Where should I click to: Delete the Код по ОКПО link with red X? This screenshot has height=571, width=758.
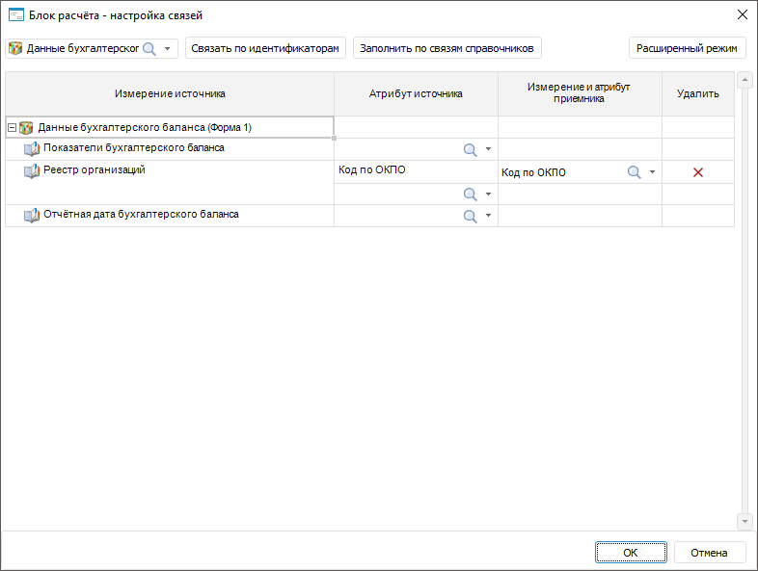698,172
